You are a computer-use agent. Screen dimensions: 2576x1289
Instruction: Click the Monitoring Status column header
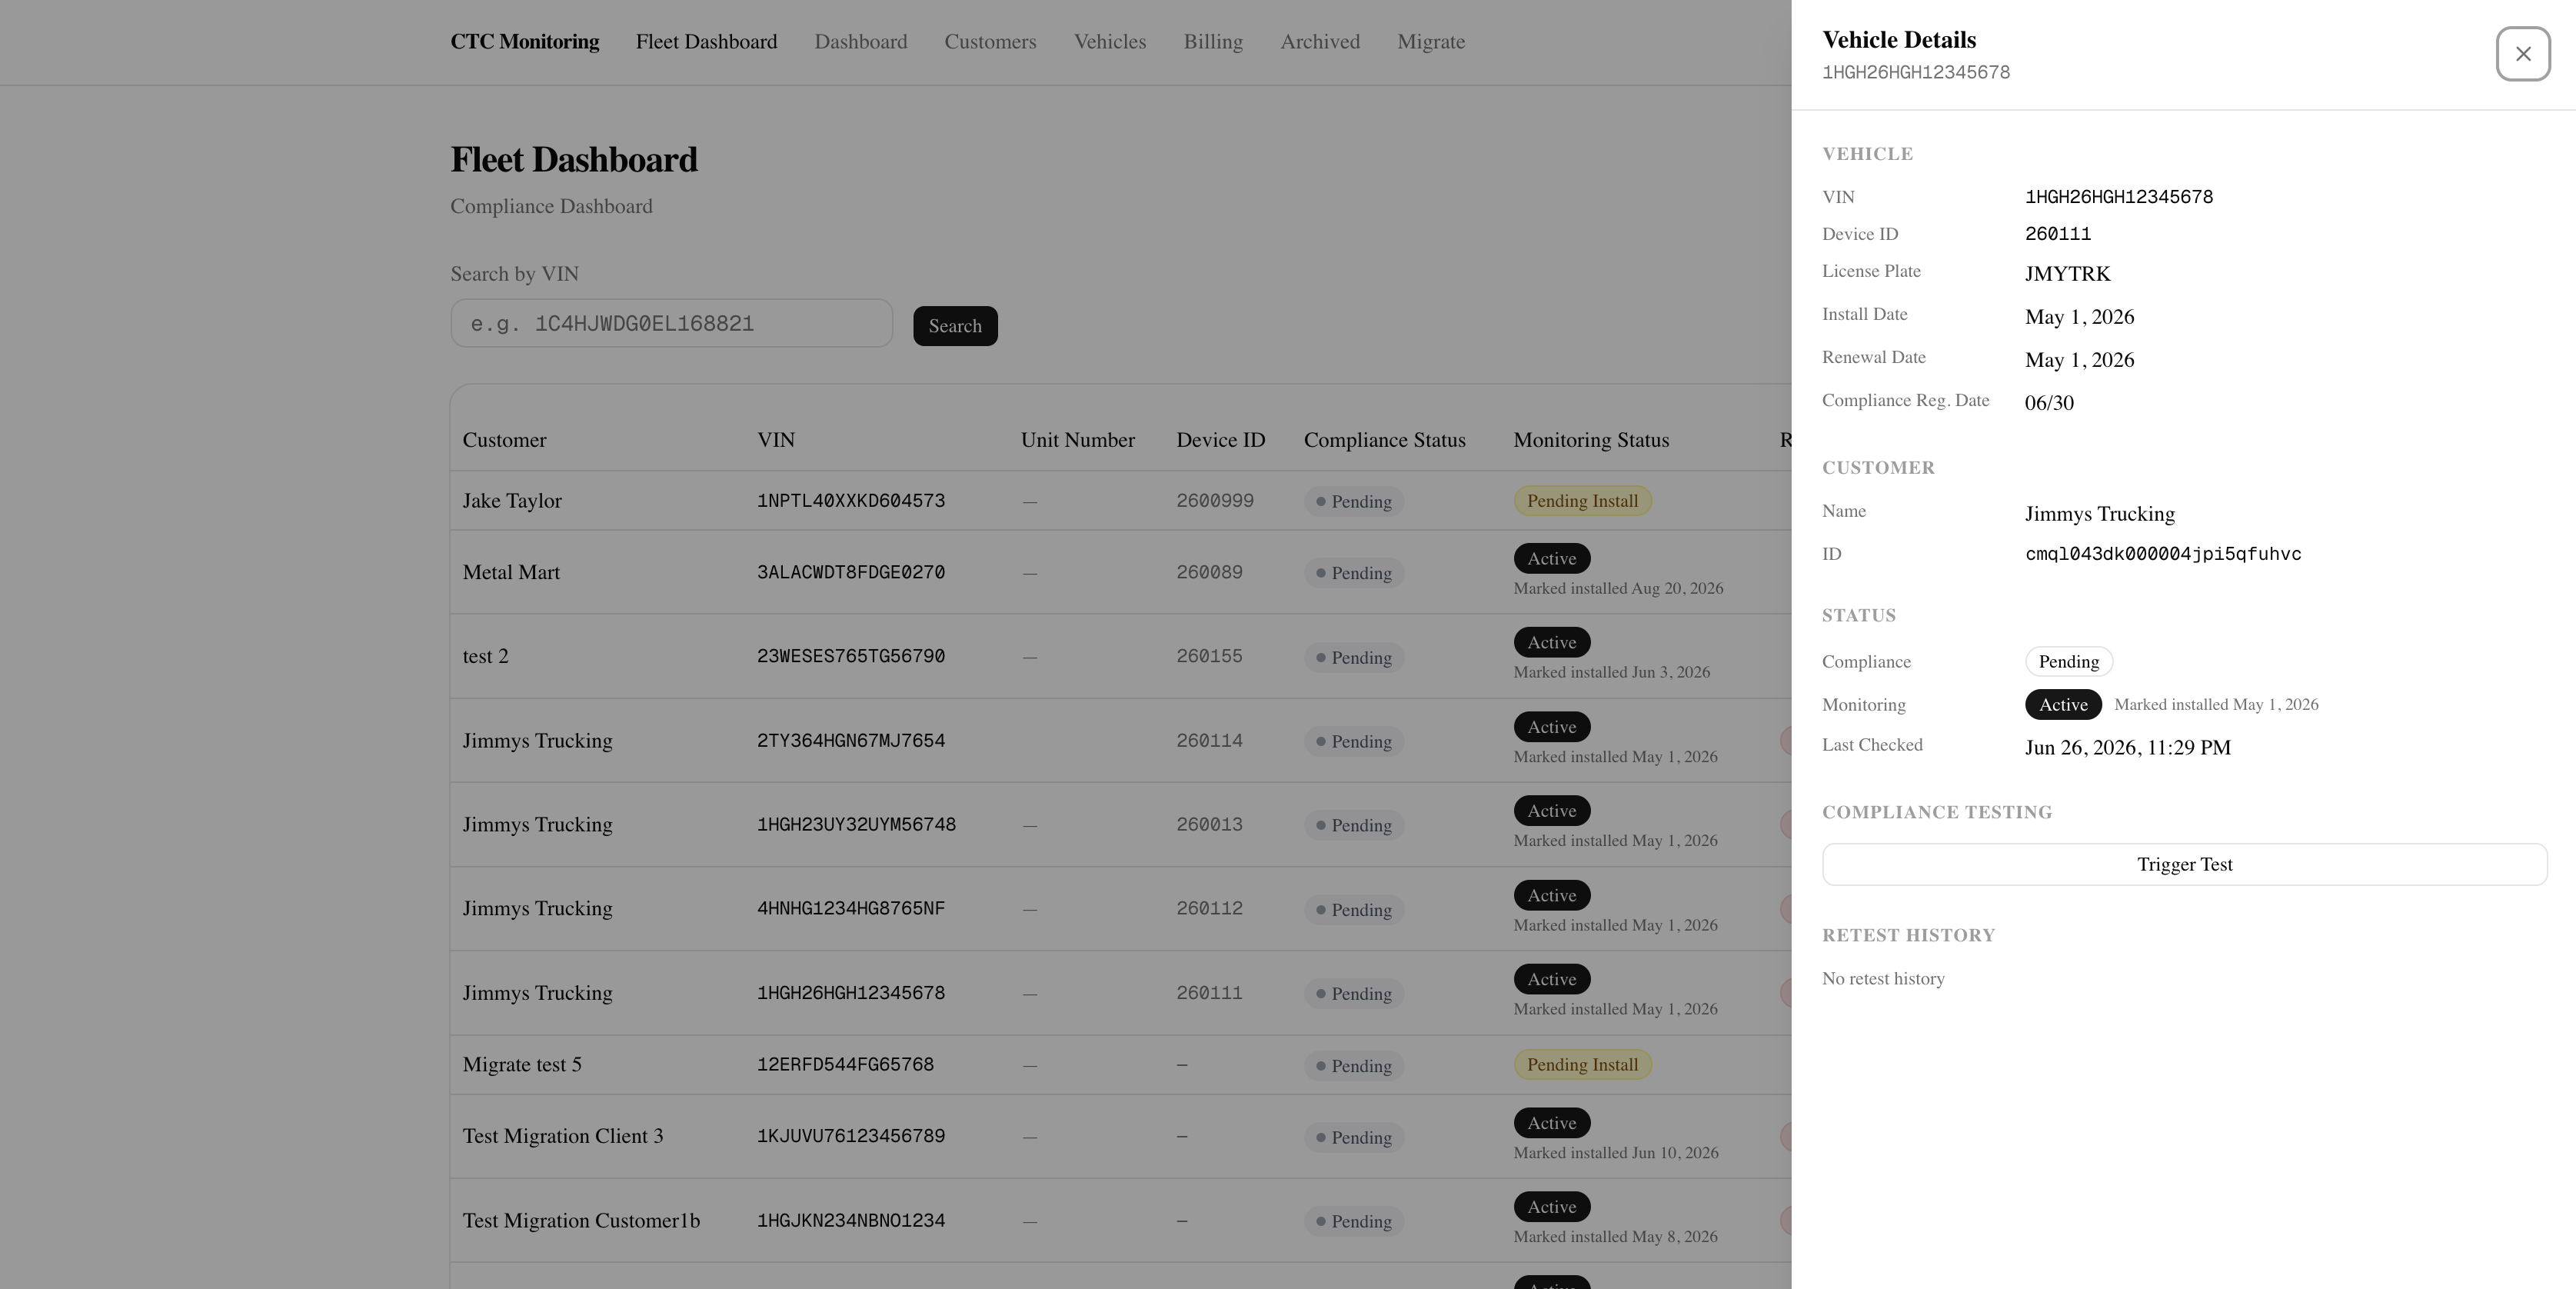coord(1591,440)
